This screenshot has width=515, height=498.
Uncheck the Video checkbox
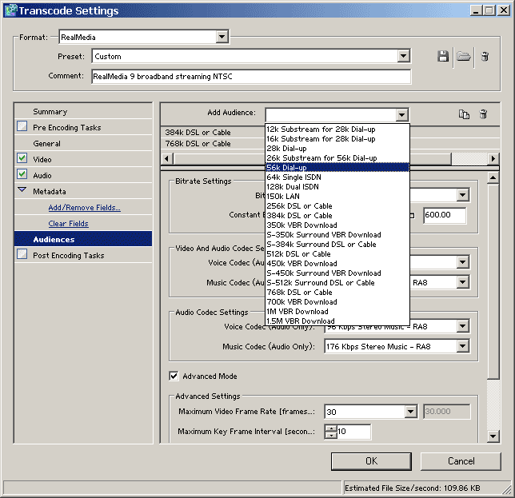[22, 158]
